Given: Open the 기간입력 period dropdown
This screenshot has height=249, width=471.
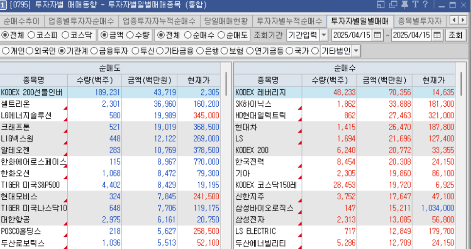Looking at the screenshot, I should [x=324, y=35].
